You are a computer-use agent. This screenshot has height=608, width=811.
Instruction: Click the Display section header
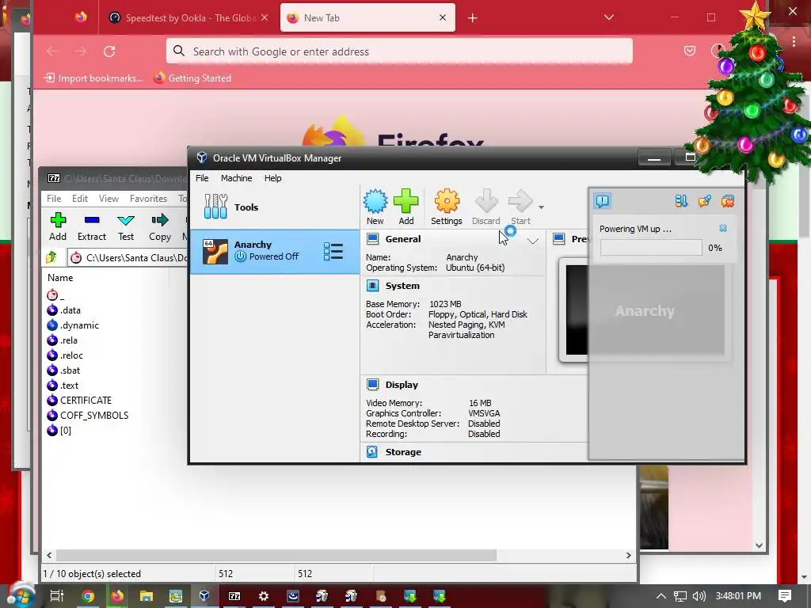click(402, 385)
